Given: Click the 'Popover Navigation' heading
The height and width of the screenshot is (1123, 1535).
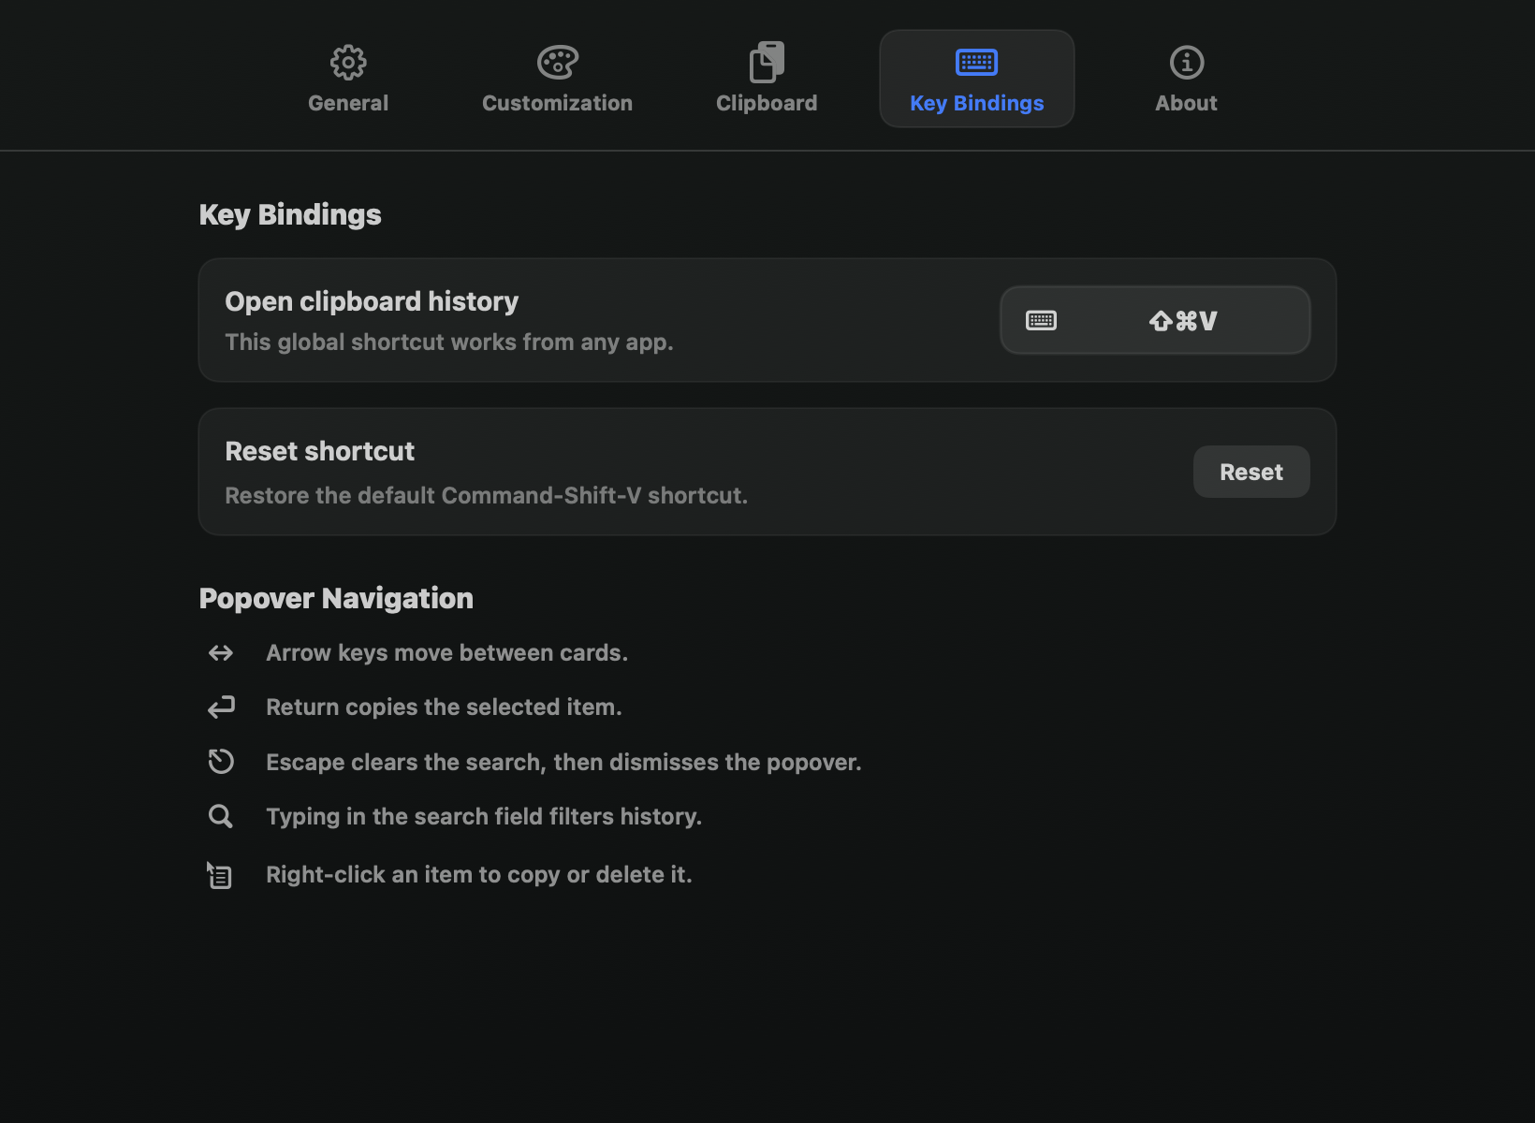Looking at the screenshot, I should (x=336, y=598).
